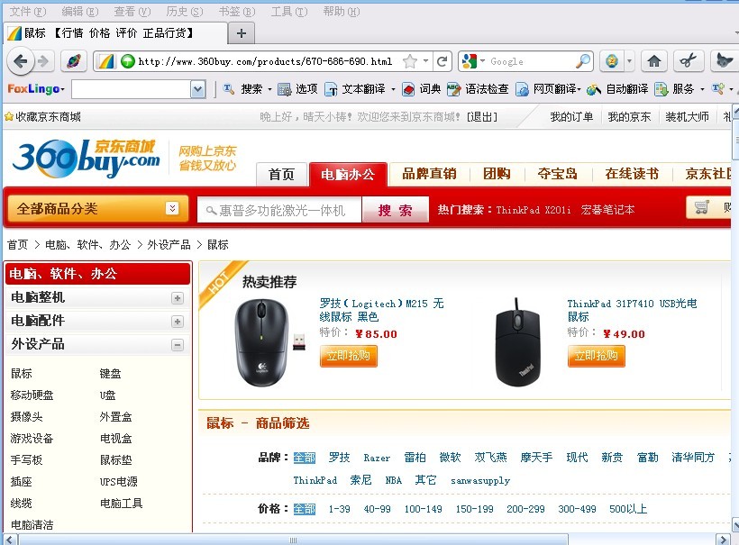This screenshot has height=545, width=739.
Task: Open the 团购 tab
Action: [x=497, y=174]
